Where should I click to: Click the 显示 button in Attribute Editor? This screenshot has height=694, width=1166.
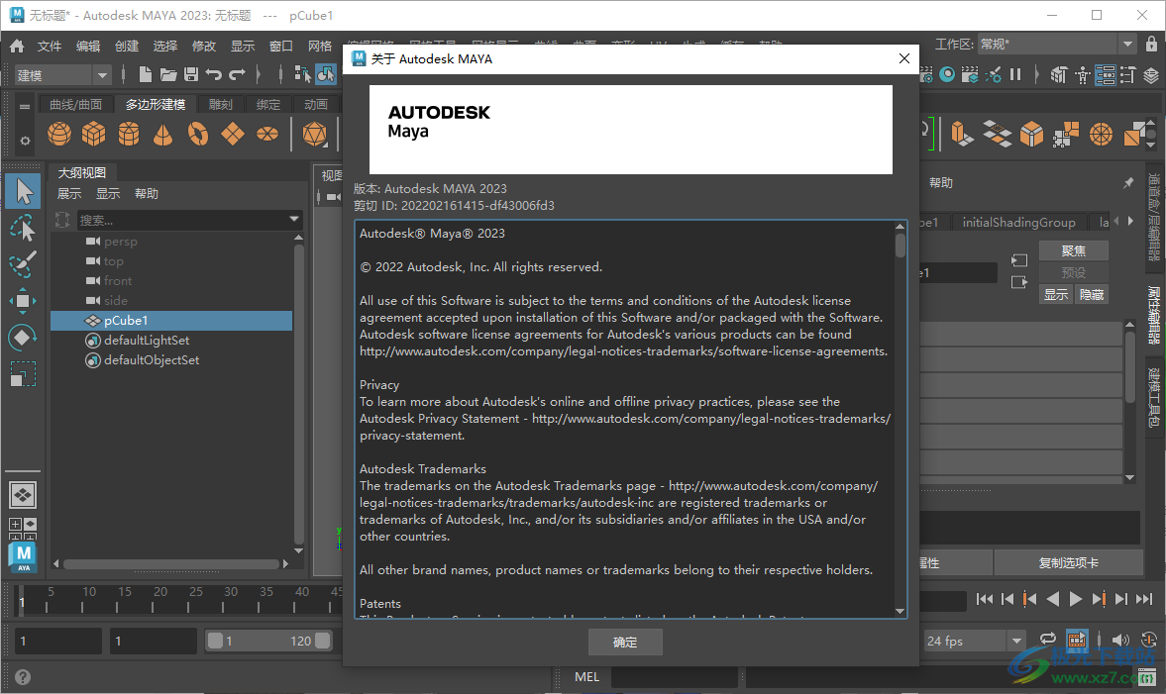pos(1056,295)
